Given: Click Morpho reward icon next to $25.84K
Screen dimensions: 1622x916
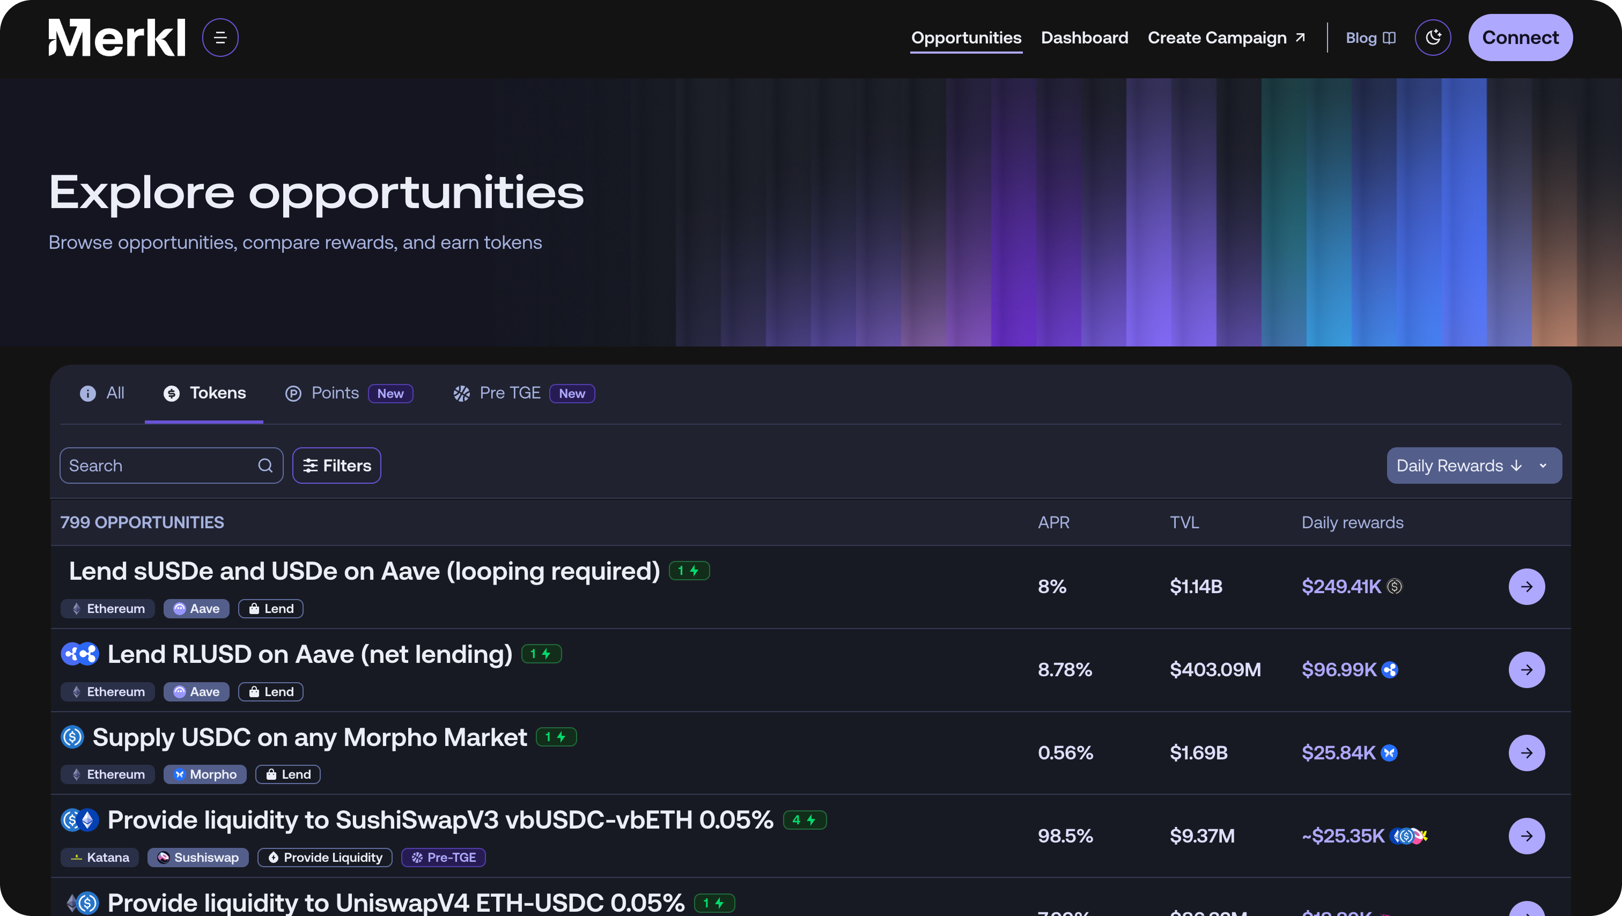Looking at the screenshot, I should click(x=1389, y=753).
